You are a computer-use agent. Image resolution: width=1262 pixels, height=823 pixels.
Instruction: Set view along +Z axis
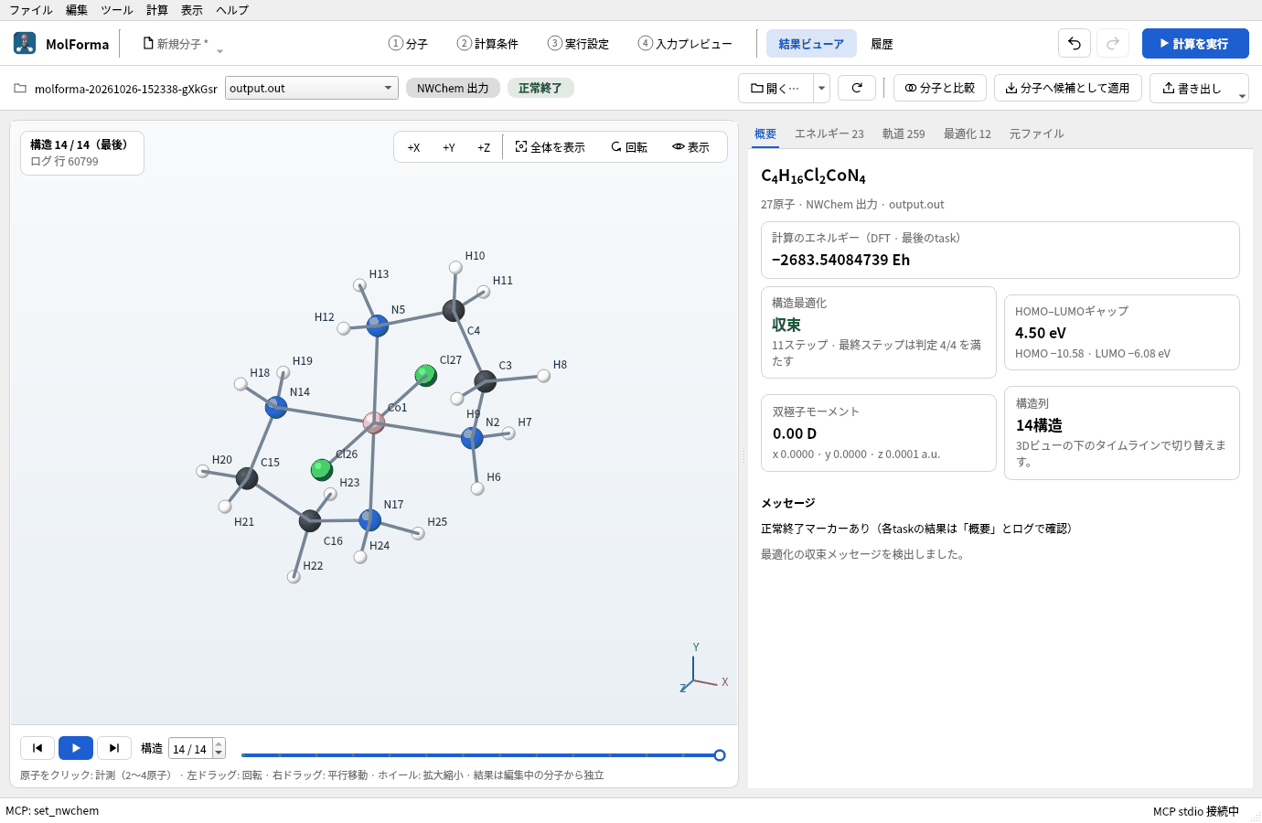click(x=484, y=147)
